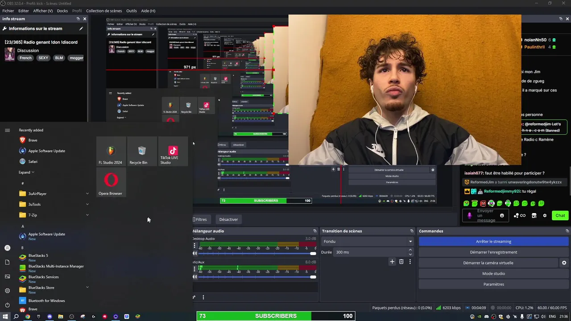Click the Désactiver button
The width and height of the screenshot is (571, 321).
[x=228, y=219]
